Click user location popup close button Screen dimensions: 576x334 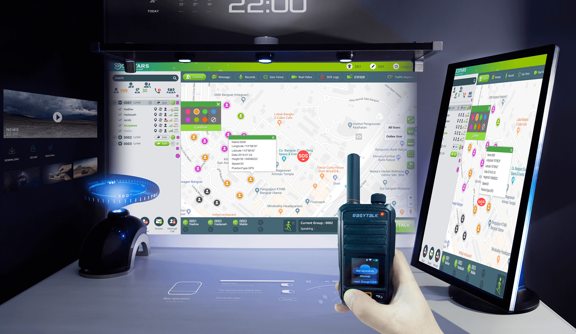273,138
